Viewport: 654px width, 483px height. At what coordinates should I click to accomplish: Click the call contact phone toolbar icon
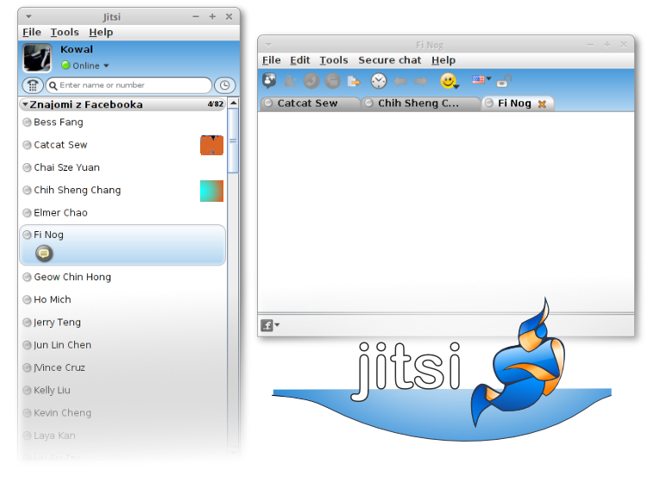point(311,80)
